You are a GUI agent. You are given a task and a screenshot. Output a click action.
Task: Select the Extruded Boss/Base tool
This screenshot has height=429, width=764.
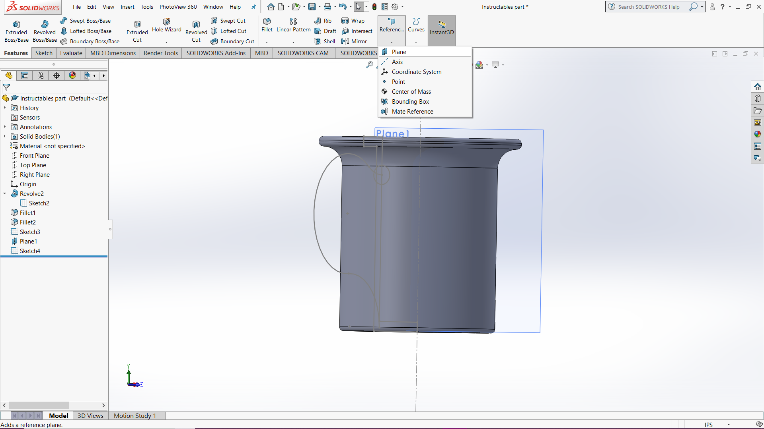[16, 30]
